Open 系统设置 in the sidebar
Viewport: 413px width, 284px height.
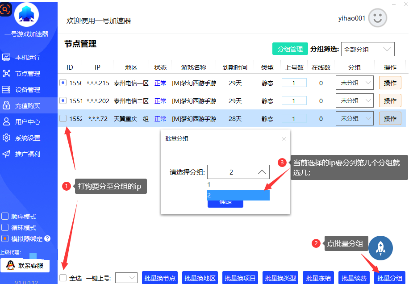point(27,138)
